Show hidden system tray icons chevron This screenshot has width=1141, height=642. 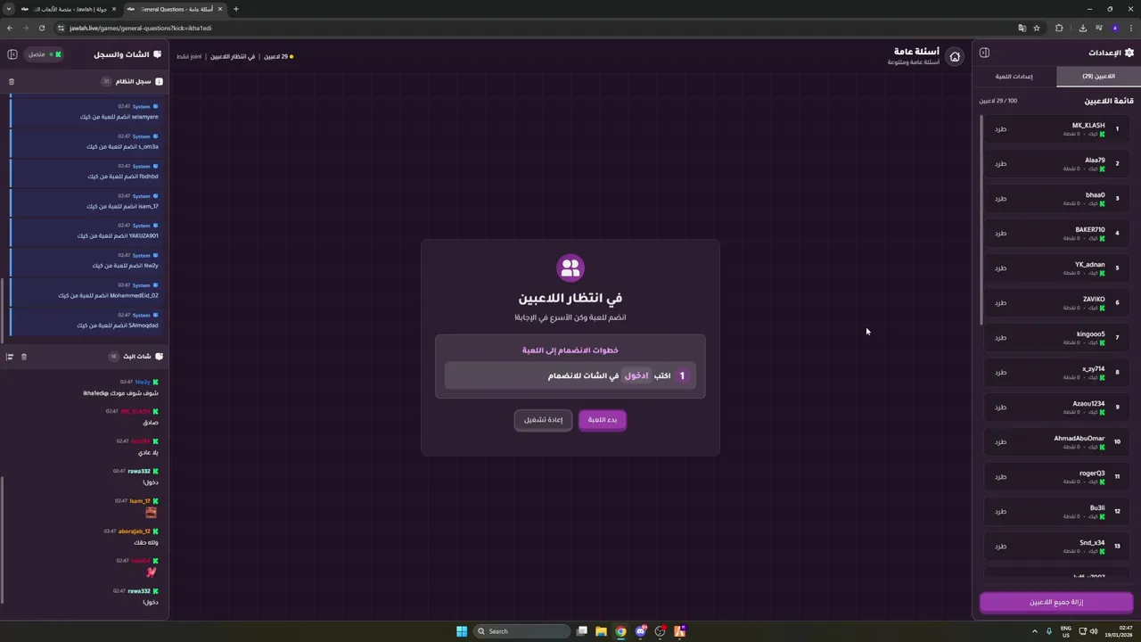1035,631
